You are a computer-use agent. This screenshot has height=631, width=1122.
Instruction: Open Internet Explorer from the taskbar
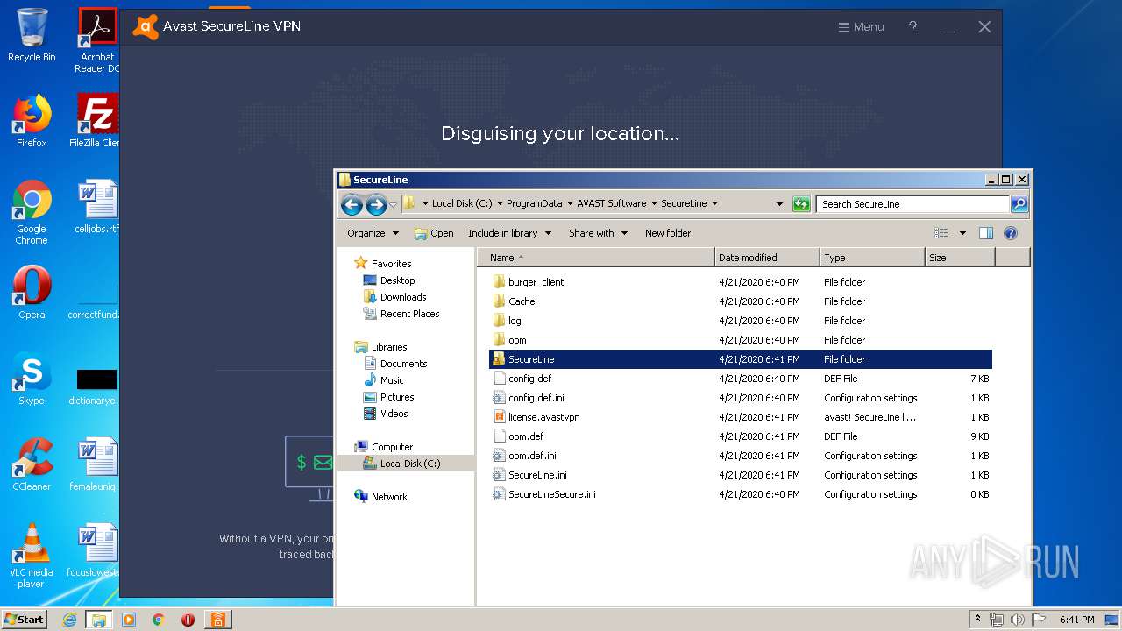tap(69, 620)
